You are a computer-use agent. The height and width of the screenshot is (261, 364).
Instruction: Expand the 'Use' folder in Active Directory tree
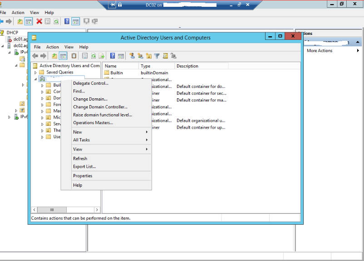(x=42, y=137)
